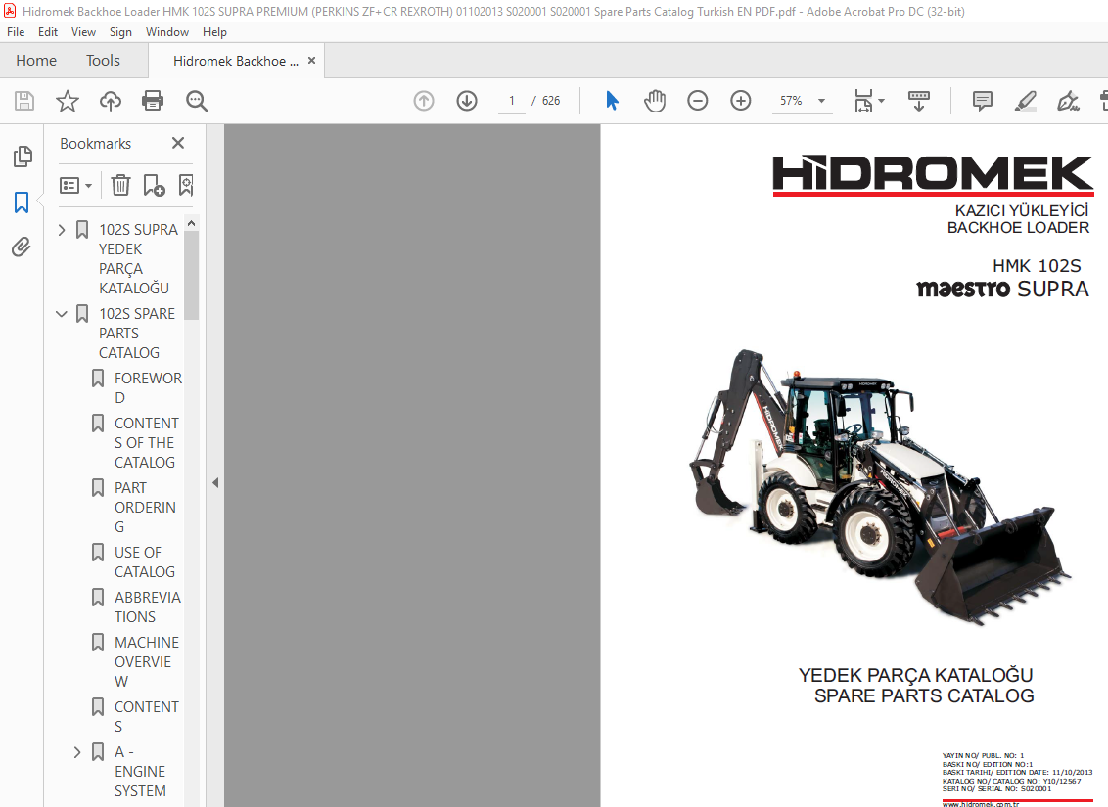Click the Fit page width icon
Image resolution: width=1108 pixels, height=807 pixels.
863,101
